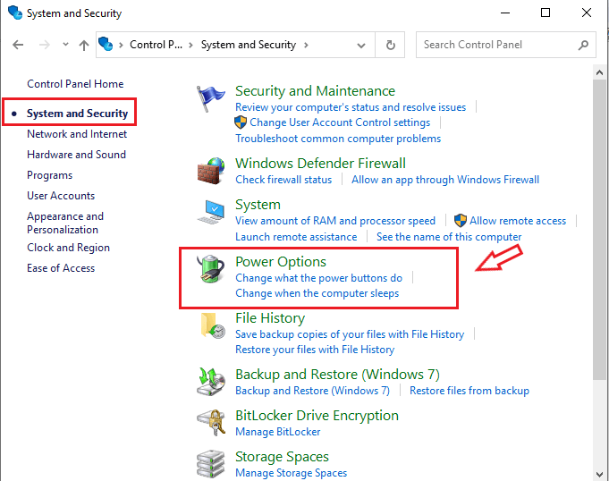609x481 pixels.
Task: Click the search magnifier icon
Action: pyautogui.click(x=583, y=45)
